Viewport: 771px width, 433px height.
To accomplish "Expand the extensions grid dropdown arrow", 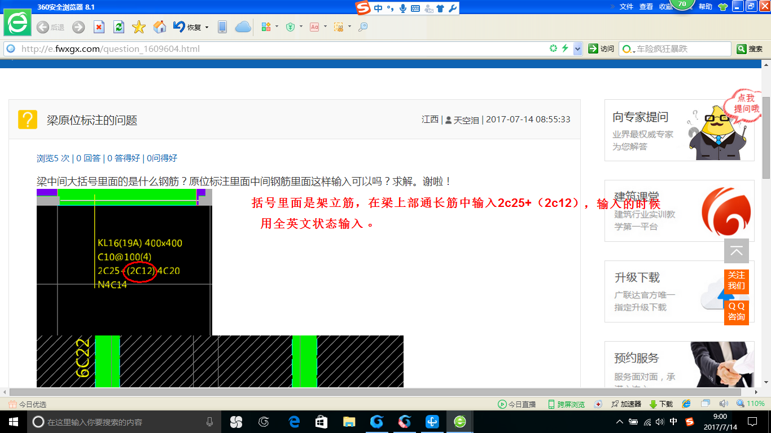I will (x=277, y=26).
